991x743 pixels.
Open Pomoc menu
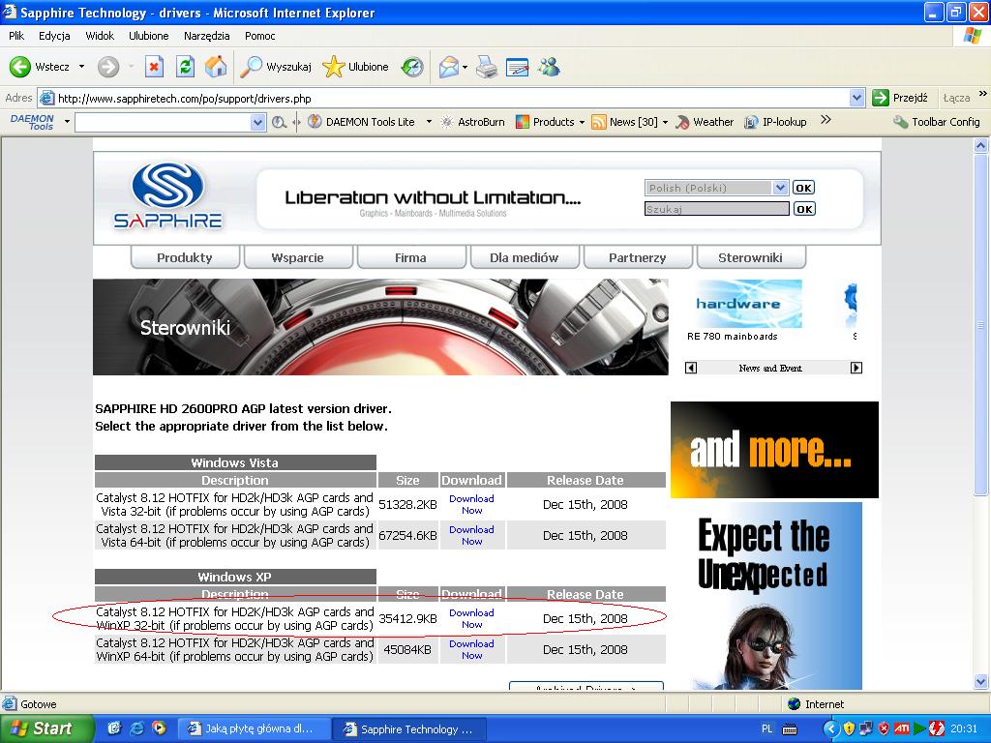[x=259, y=36]
